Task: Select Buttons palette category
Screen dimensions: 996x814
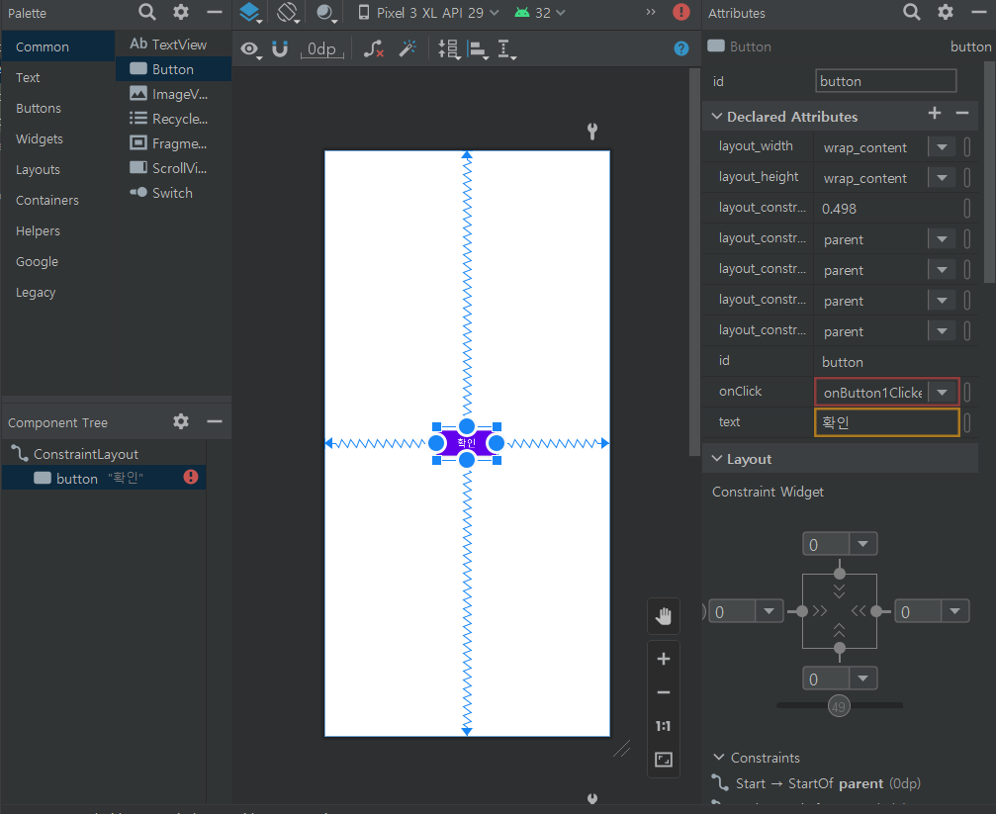Action: (57, 108)
